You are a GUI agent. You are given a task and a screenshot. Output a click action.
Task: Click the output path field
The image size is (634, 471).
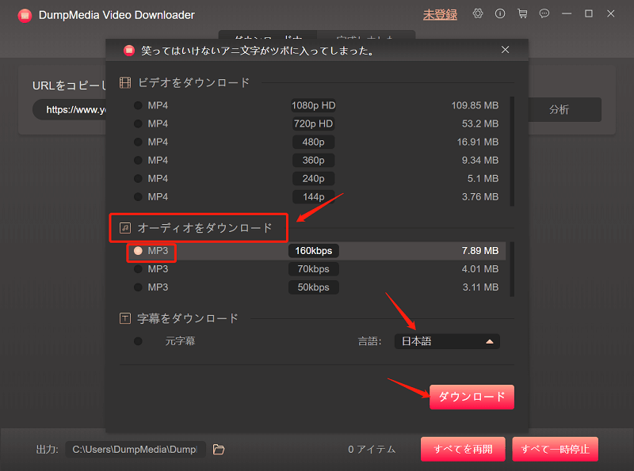point(136,449)
